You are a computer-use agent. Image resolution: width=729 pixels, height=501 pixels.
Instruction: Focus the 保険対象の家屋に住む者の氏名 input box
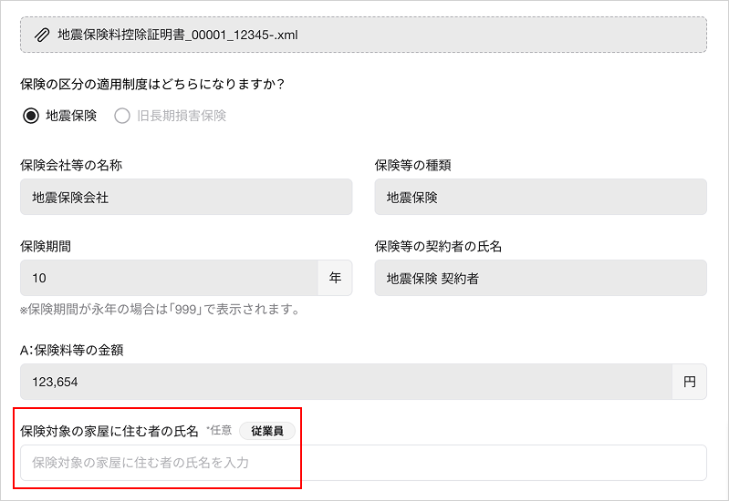[363, 463]
